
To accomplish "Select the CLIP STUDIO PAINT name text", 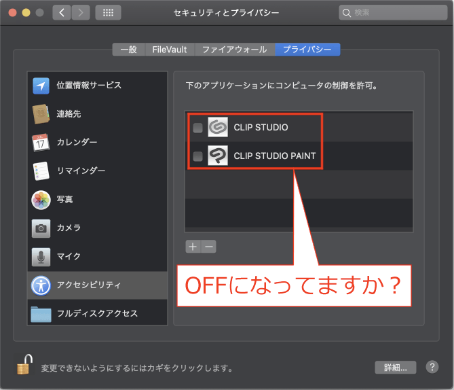I will (x=274, y=156).
